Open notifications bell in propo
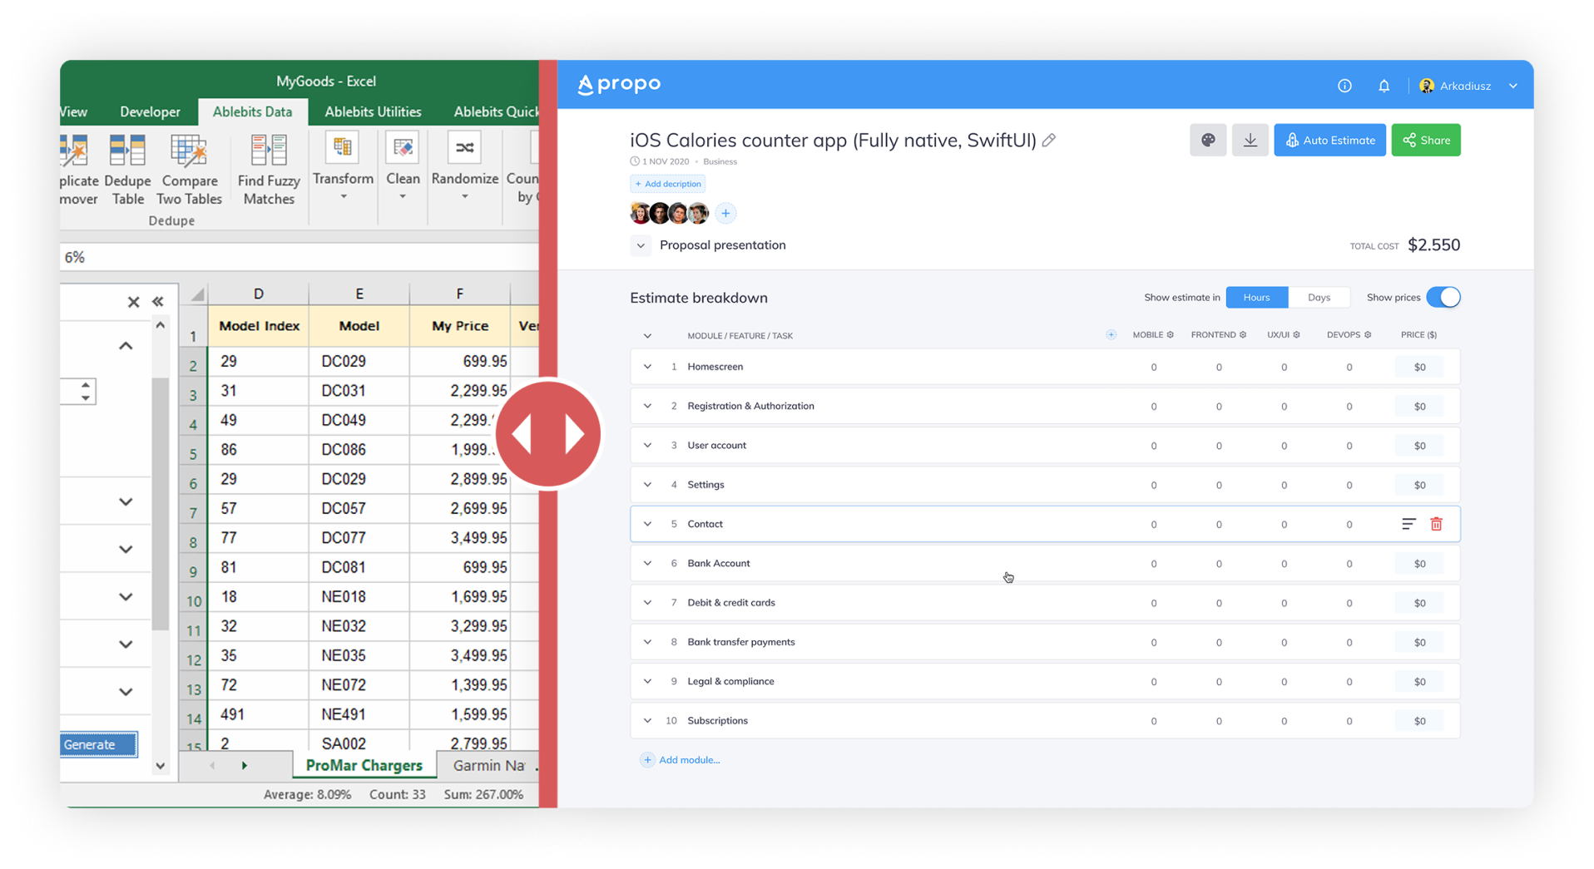Viewport: 1594px width, 869px height. (x=1384, y=86)
